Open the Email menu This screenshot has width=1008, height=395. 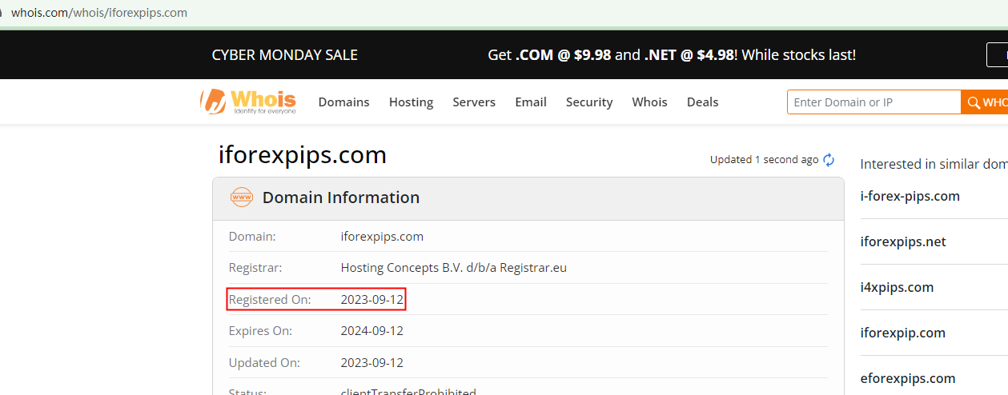pos(531,102)
